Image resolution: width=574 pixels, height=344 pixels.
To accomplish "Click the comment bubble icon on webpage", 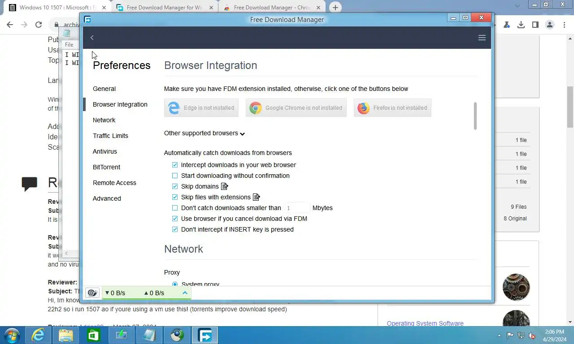I will tap(30, 184).
